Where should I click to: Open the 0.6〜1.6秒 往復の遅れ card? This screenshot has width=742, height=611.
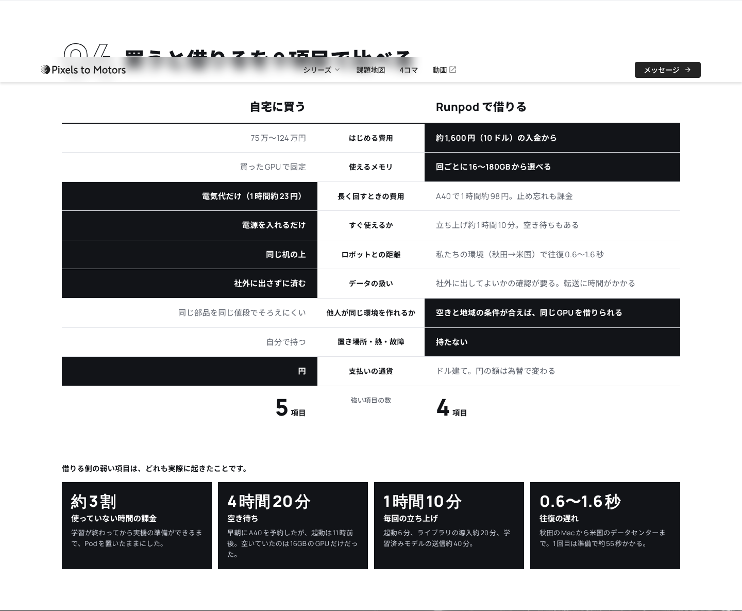[605, 525]
